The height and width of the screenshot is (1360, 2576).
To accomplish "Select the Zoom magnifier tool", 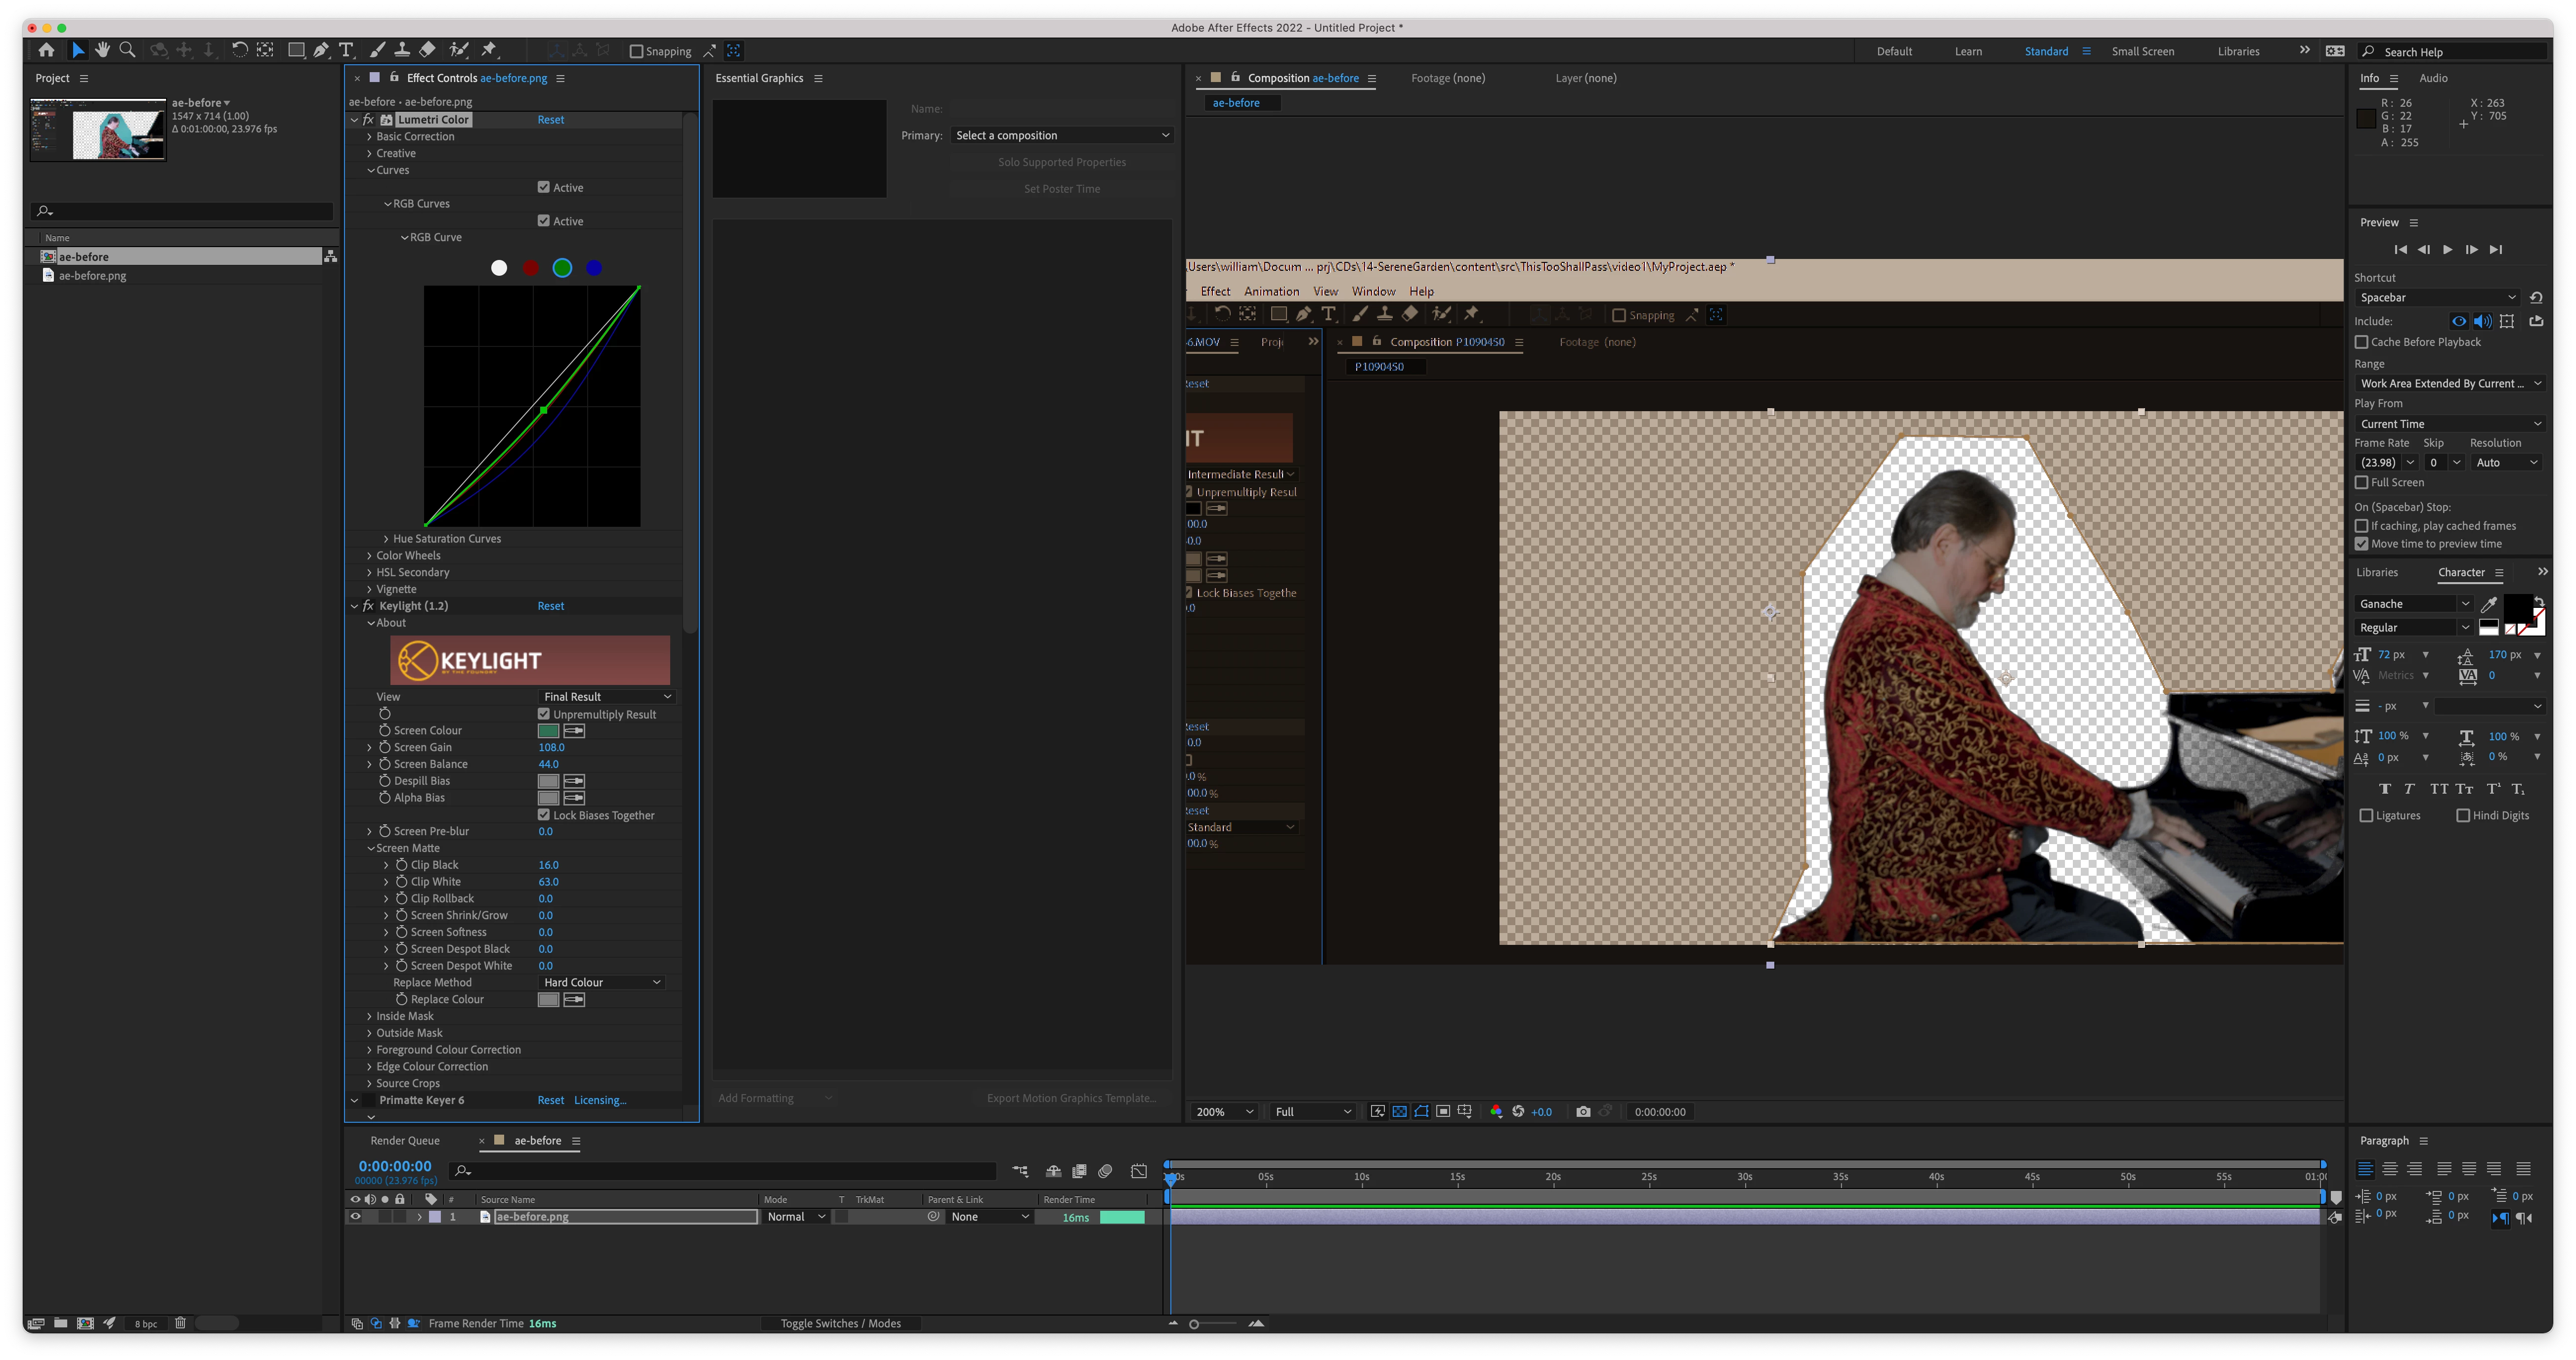I will (127, 50).
